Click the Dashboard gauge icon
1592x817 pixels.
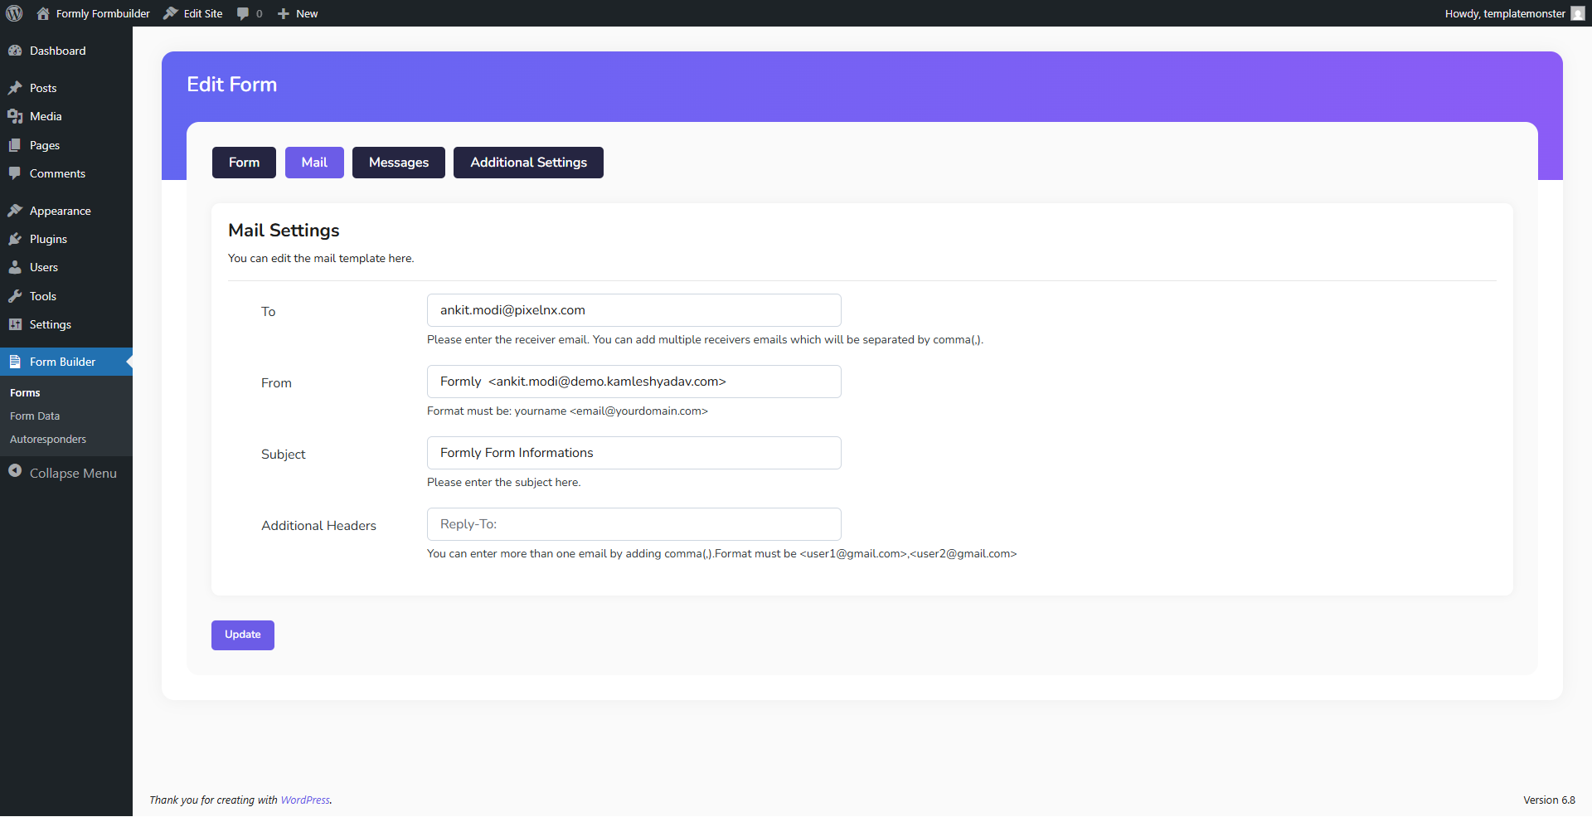[x=15, y=51]
